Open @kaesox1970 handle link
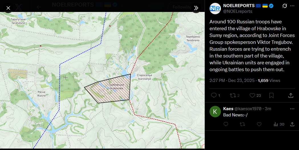The width and height of the screenshot is (299, 150). [x=248, y=109]
